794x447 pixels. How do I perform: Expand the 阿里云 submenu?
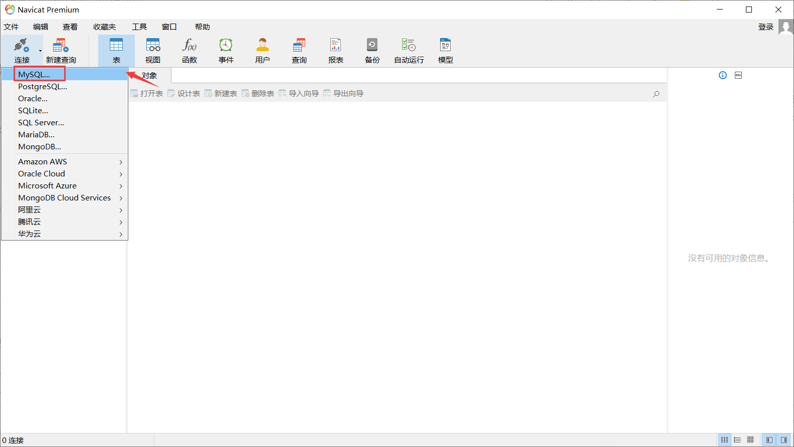pos(65,209)
